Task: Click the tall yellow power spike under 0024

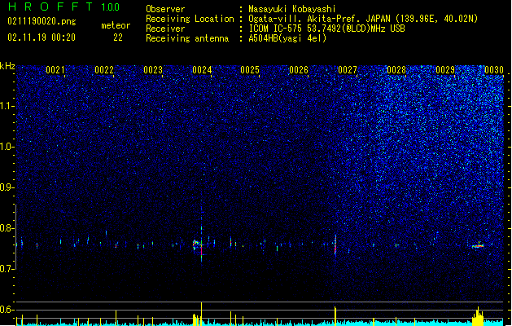Action: coord(202,313)
